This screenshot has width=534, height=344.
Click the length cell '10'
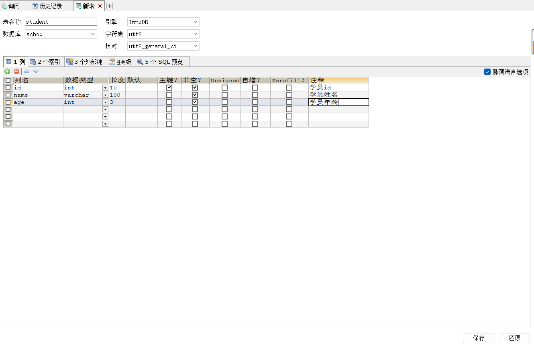[117, 87]
